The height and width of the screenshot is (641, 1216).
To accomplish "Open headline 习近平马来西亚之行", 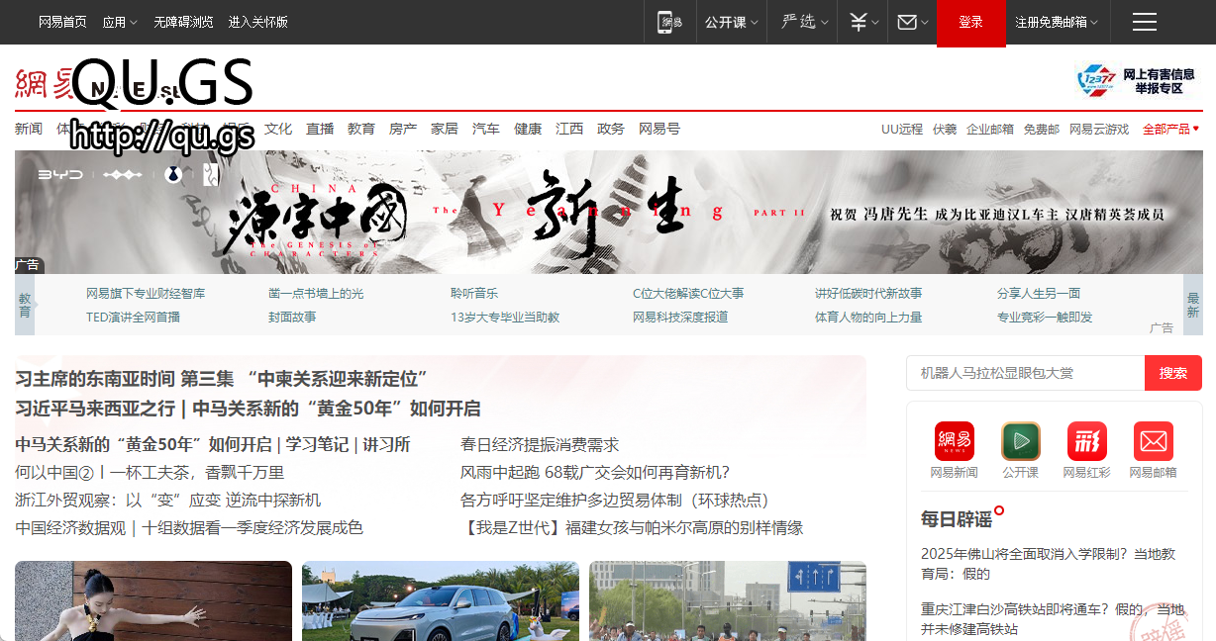I will [248, 409].
